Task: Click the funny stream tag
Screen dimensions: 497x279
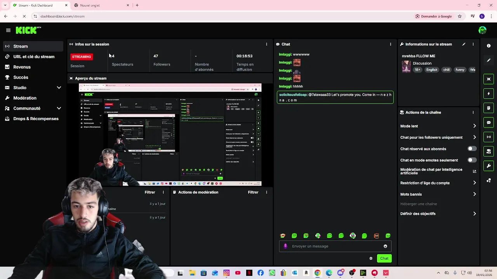Action: click(x=460, y=70)
